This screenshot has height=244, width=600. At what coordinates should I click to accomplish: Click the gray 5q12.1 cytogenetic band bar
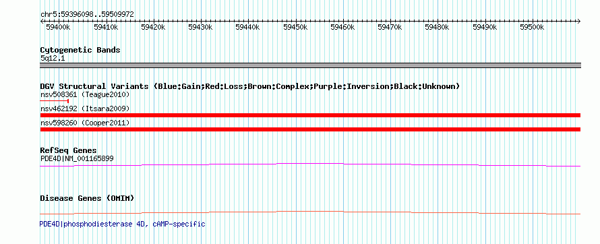tap(310, 65)
